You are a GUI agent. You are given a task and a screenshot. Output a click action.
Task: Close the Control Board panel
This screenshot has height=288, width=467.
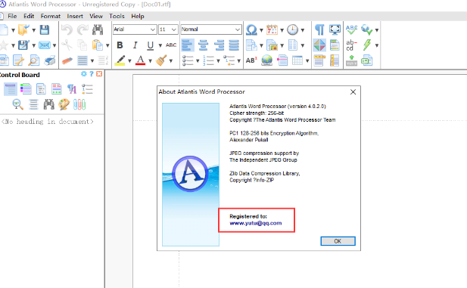point(99,74)
